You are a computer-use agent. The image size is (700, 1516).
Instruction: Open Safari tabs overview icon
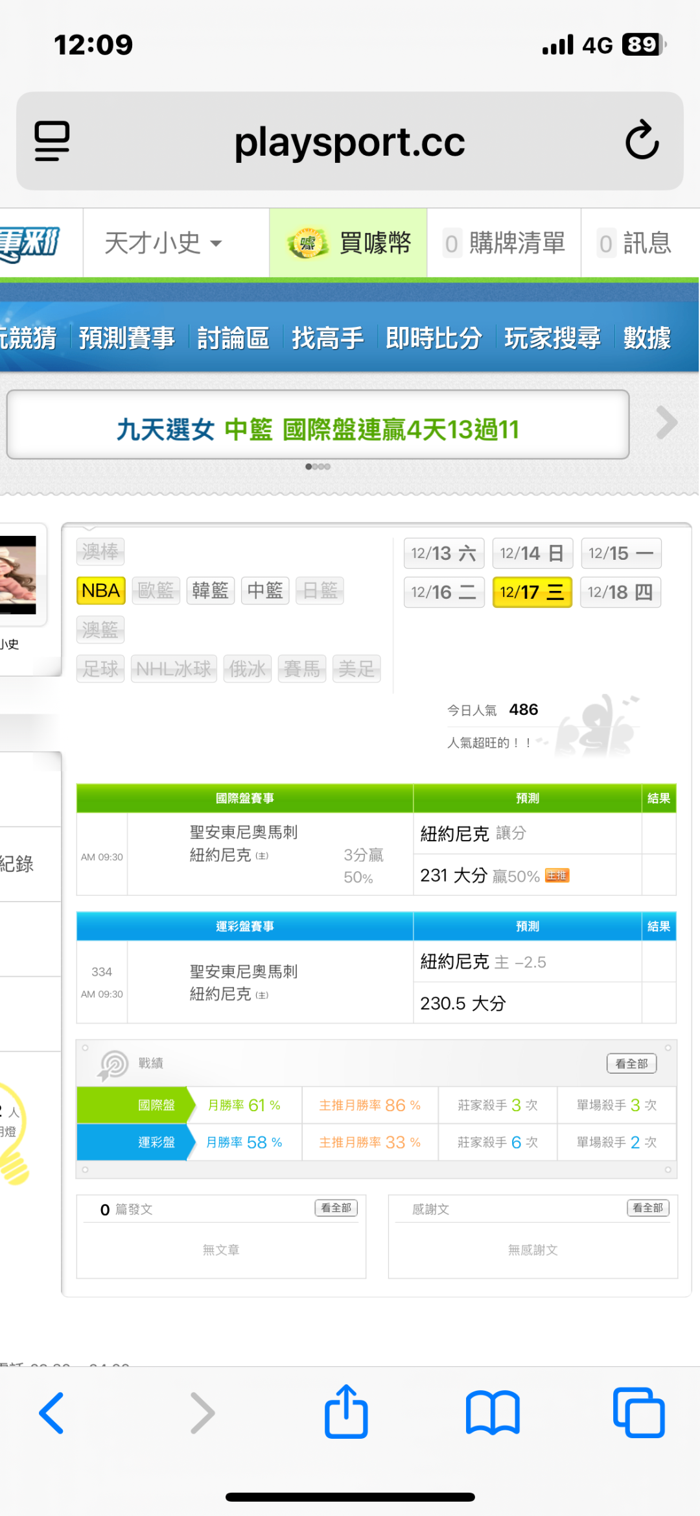click(x=639, y=1412)
